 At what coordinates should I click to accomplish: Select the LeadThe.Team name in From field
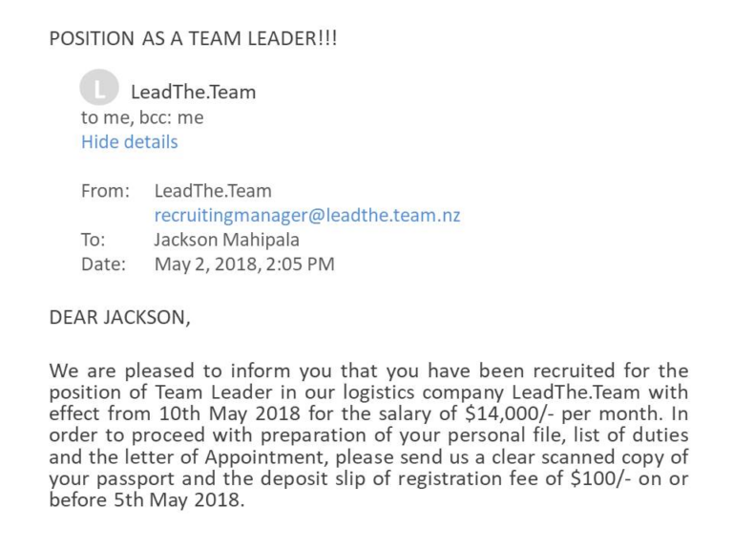click(x=213, y=191)
